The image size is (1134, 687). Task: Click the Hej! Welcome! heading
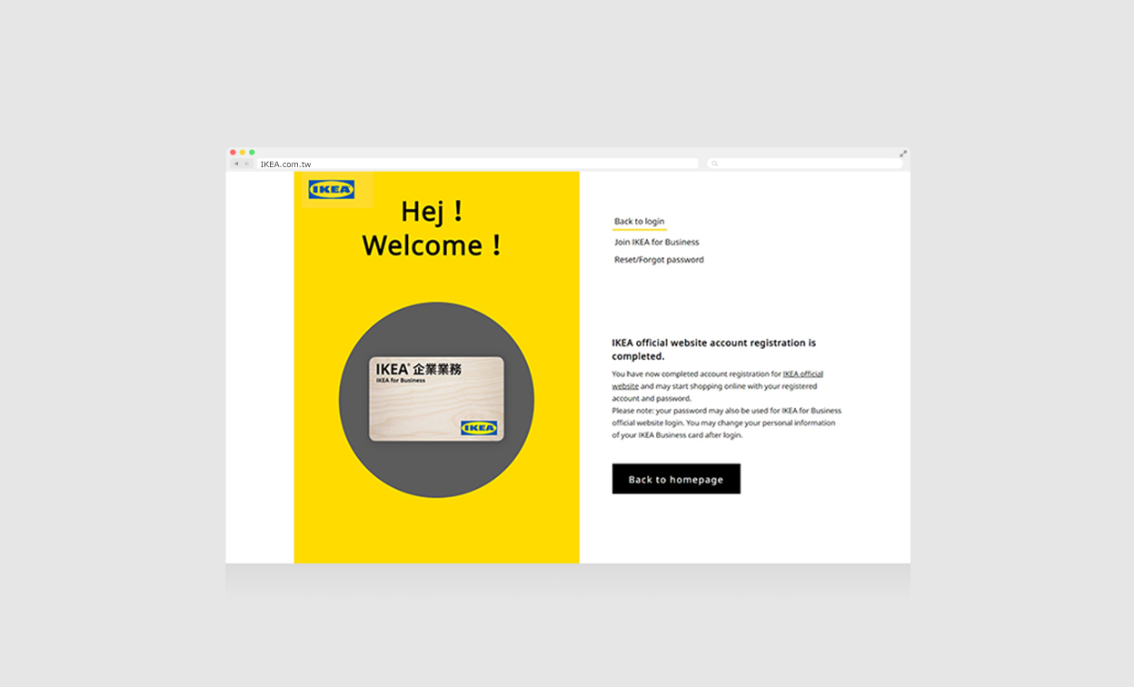pos(432,229)
